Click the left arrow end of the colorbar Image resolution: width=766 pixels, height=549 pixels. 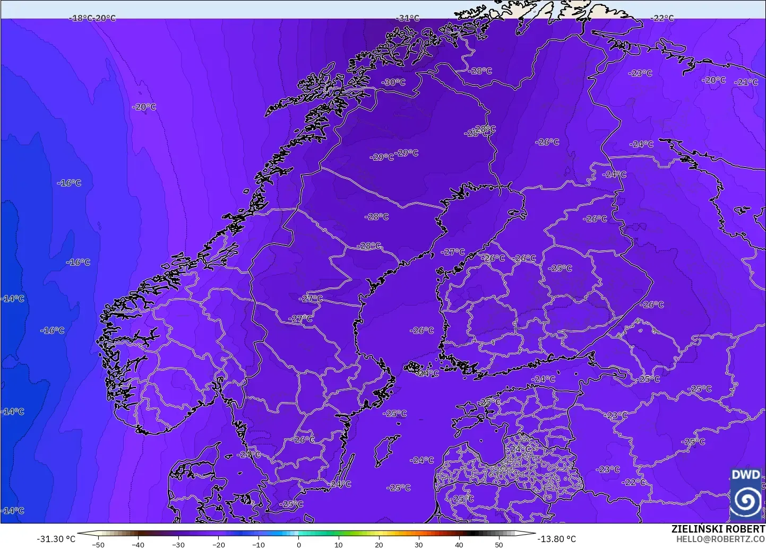point(88,534)
